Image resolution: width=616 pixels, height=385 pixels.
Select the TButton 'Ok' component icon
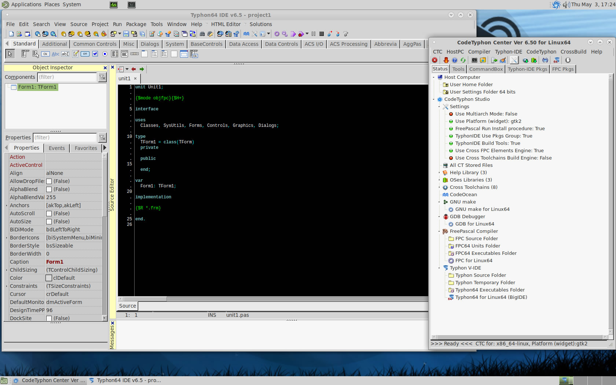45,54
